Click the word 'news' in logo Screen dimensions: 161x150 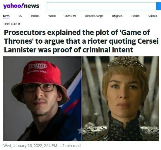(x=32, y=6)
